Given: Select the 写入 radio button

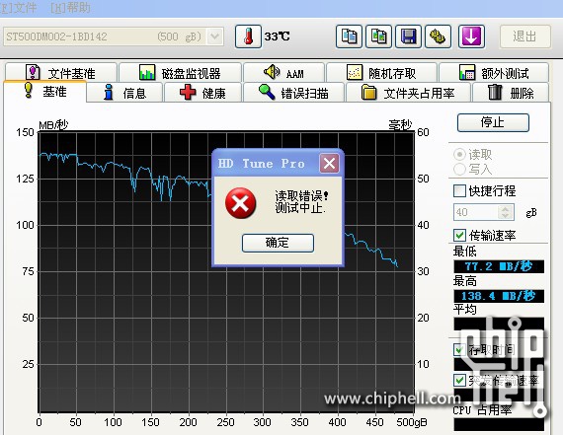Looking at the screenshot, I should click(x=459, y=169).
